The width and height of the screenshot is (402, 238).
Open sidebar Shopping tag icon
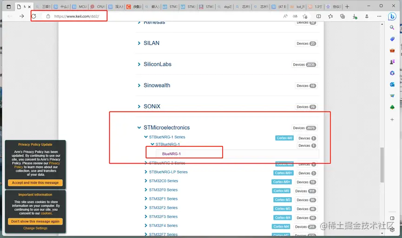pyautogui.click(x=392, y=39)
